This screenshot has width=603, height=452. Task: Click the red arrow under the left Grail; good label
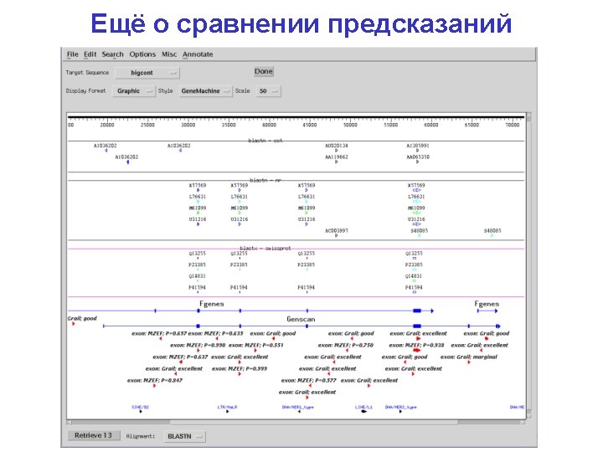[x=74, y=324]
